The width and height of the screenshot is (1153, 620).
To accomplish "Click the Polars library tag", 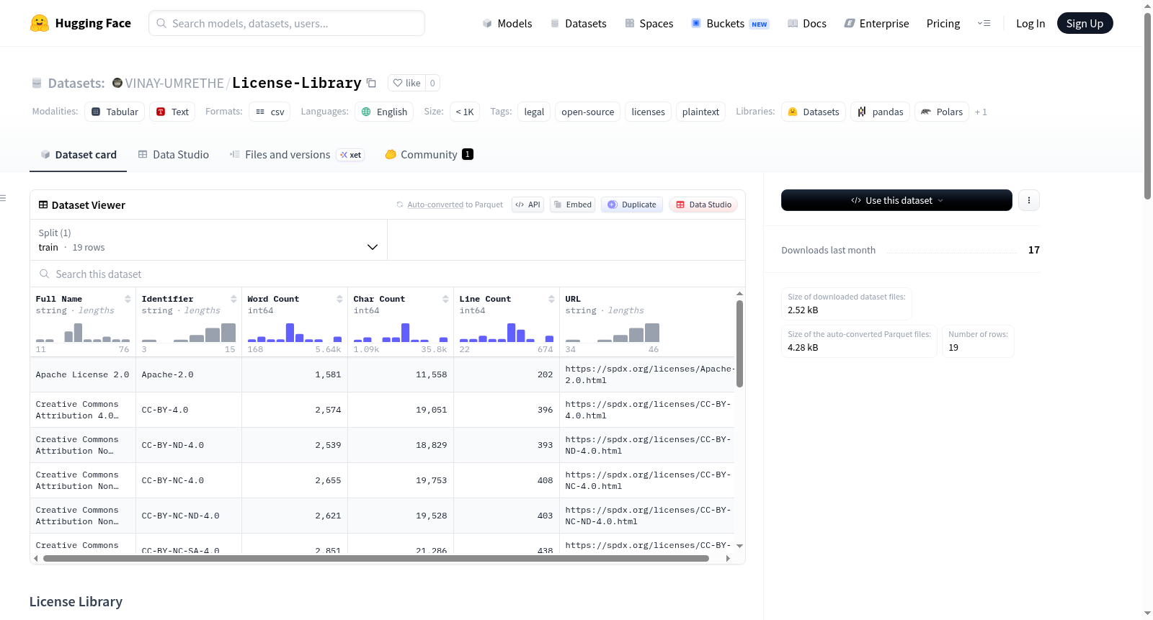I will click(942, 112).
